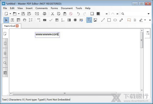Image resolution: width=153 pixels, height=104 pixels.
Task: Choose the Pencil drawing tool
Action: [x=121, y=20]
